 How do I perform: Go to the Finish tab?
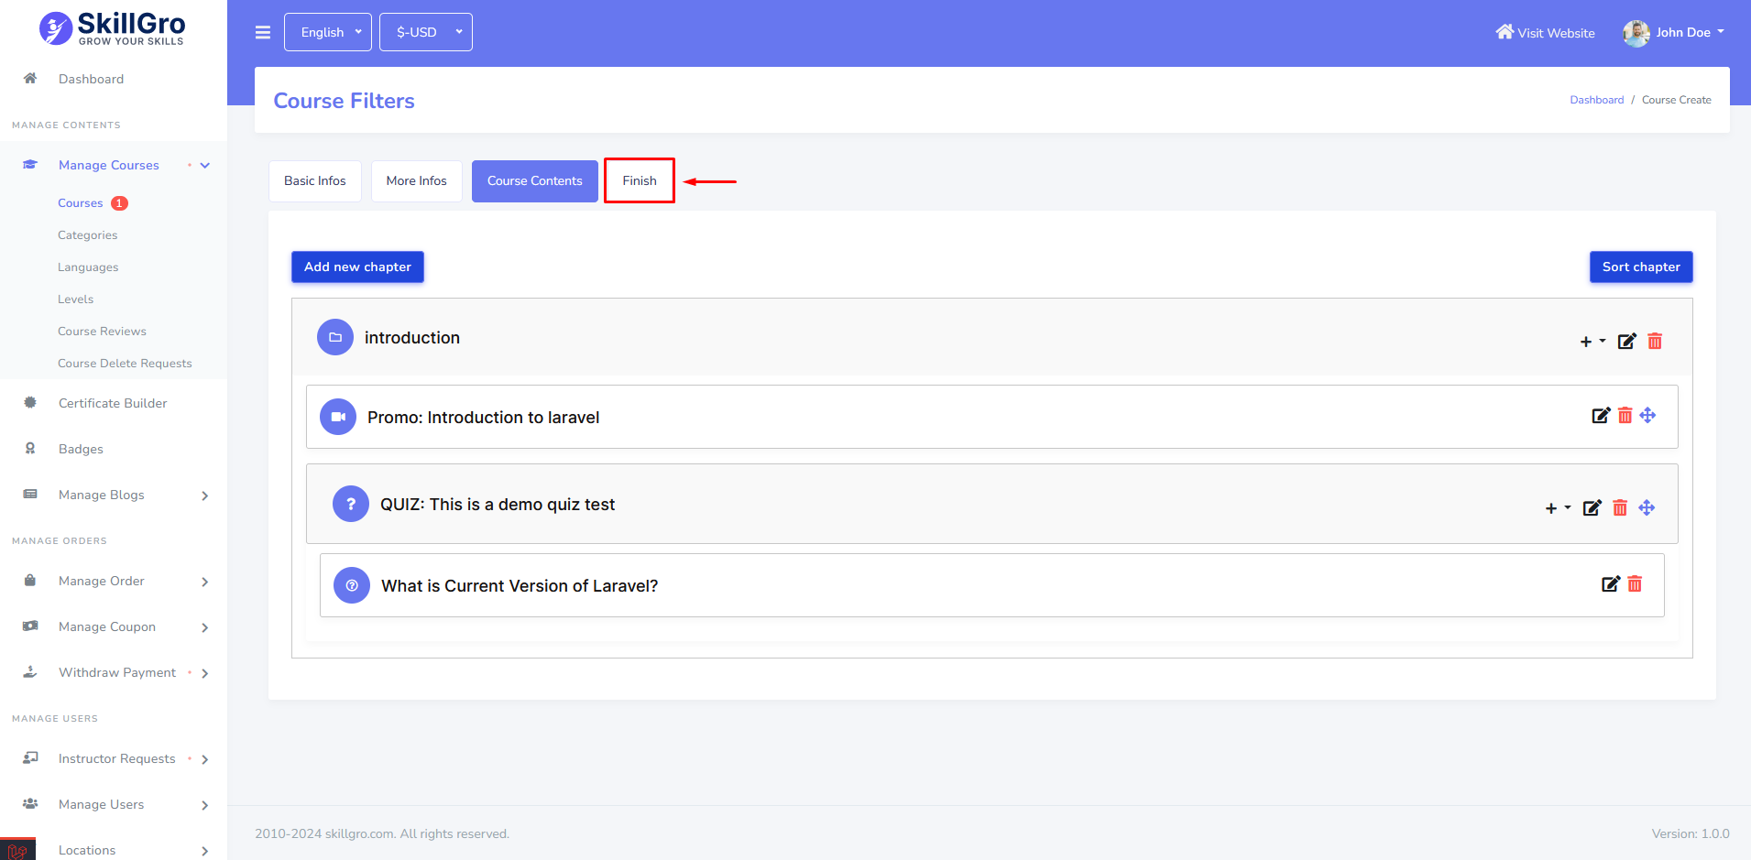pos(640,180)
